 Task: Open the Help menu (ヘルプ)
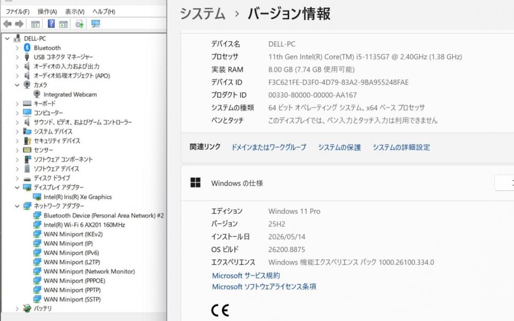click(x=104, y=11)
